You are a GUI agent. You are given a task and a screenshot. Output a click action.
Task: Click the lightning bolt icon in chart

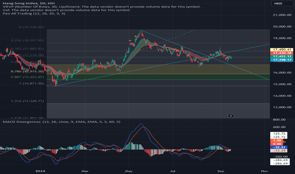click(x=231, y=116)
